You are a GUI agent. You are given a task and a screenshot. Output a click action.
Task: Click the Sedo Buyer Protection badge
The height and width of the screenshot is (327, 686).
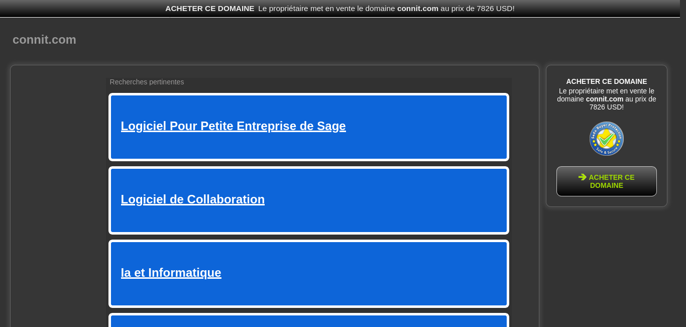tap(607, 139)
